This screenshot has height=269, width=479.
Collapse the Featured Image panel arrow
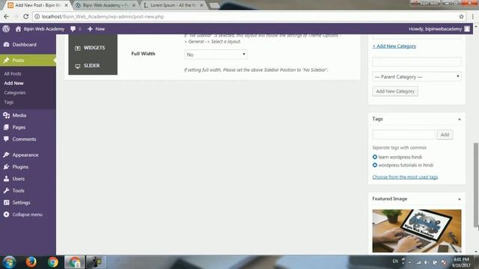(x=460, y=199)
